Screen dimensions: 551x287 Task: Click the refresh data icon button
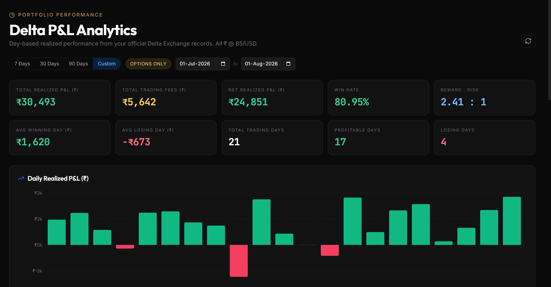pos(528,41)
